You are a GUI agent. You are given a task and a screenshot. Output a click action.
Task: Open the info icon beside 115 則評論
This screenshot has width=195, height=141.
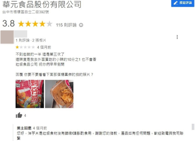(x=81, y=25)
